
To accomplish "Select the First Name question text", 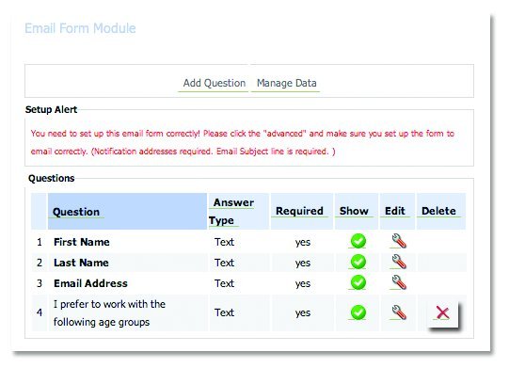I will tap(82, 242).
